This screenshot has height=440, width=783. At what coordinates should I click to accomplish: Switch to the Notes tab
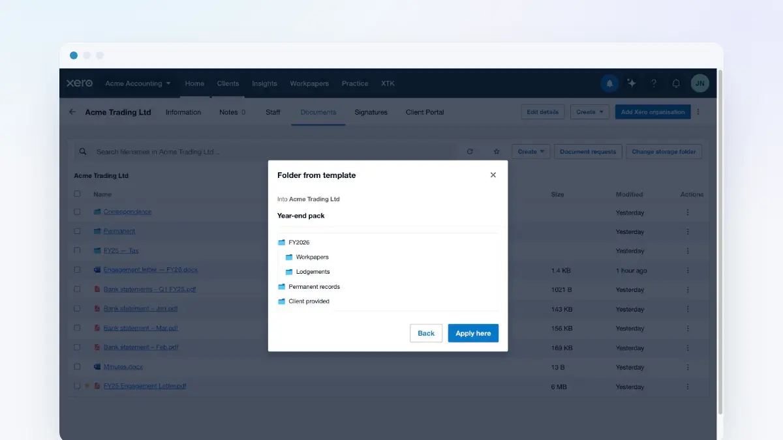click(232, 112)
